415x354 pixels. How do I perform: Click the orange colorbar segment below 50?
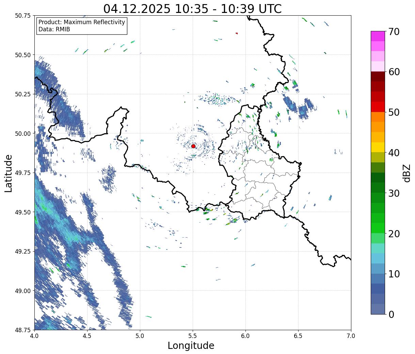point(378,117)
